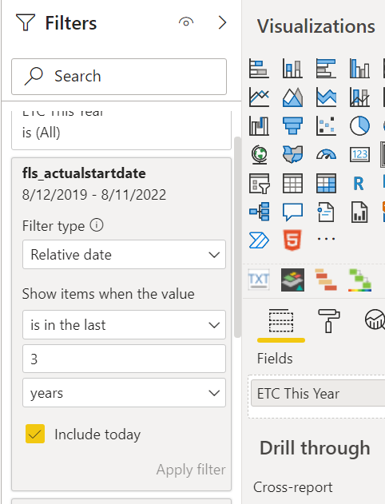Add a Scatter chart visual

tap(326, 125)
